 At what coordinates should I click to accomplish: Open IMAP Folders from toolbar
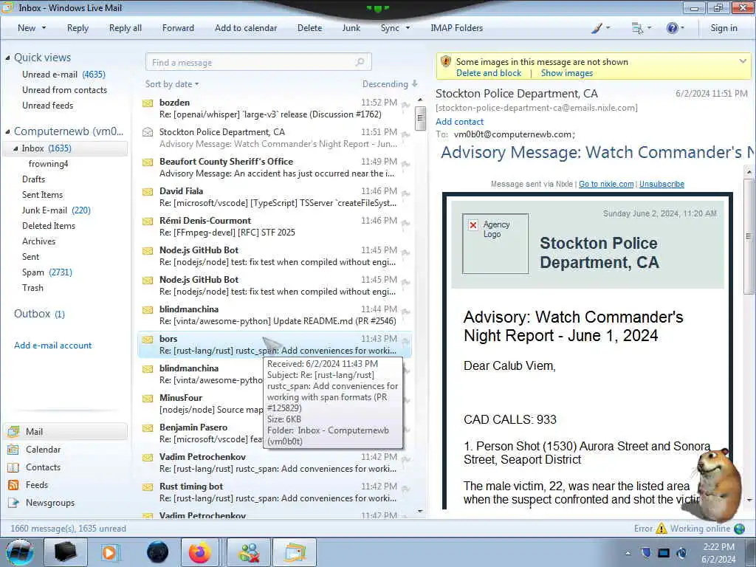point(456,28)
